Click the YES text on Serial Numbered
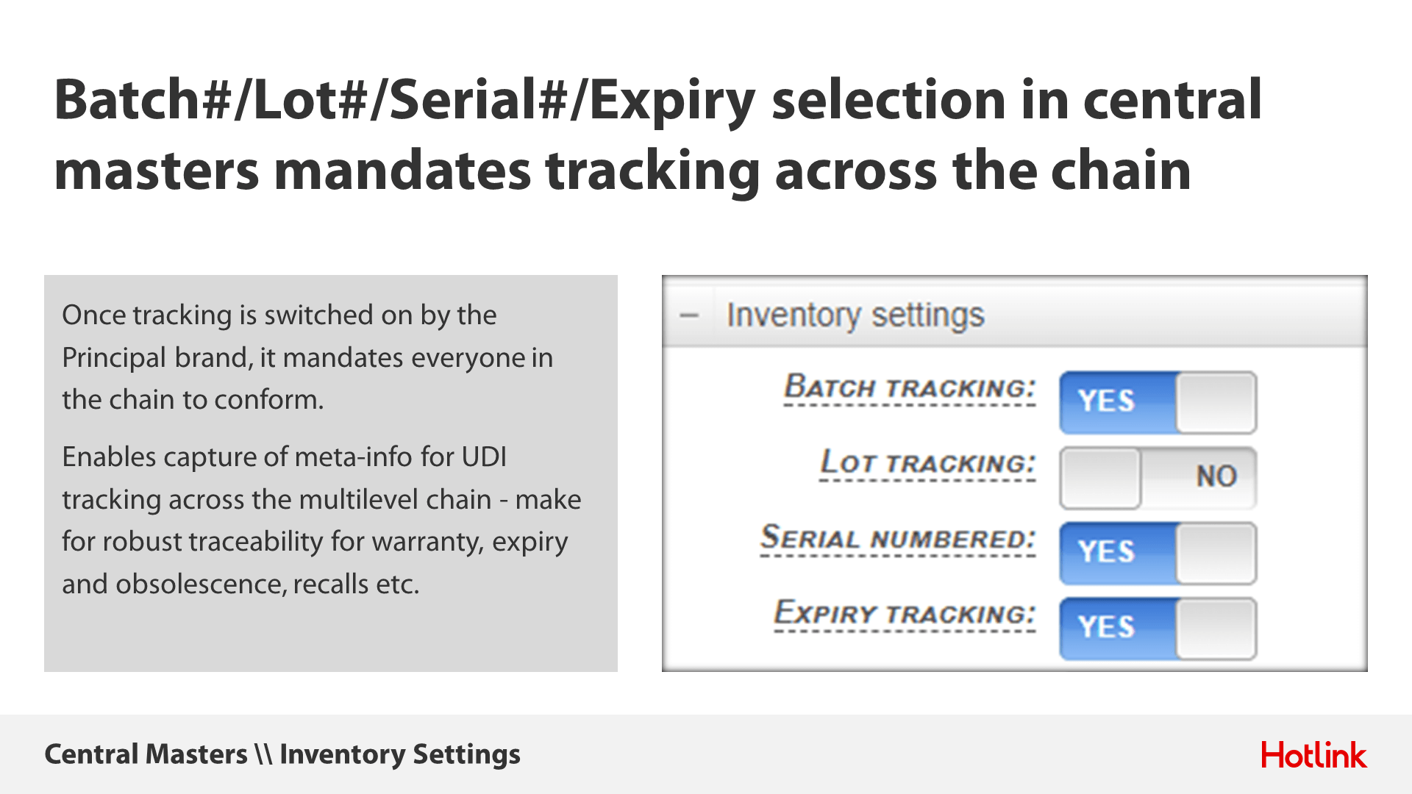This screenshot has height=794, width=1412. point(1106,551)
